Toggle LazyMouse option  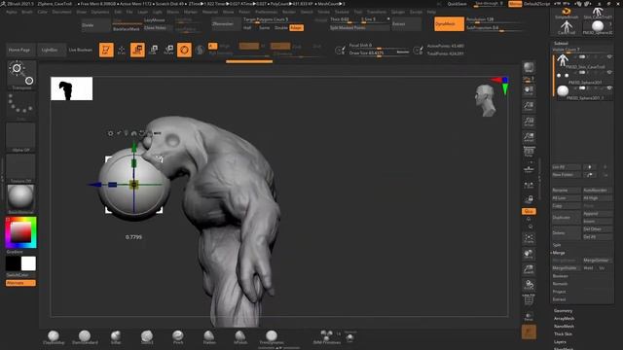click(154, 19)
